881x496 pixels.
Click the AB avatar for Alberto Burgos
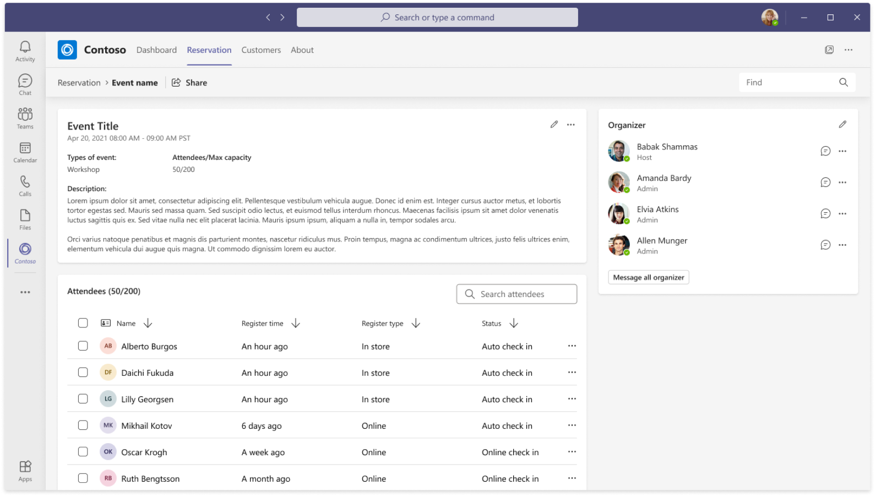pyautogui.click(x=108, y=346)
